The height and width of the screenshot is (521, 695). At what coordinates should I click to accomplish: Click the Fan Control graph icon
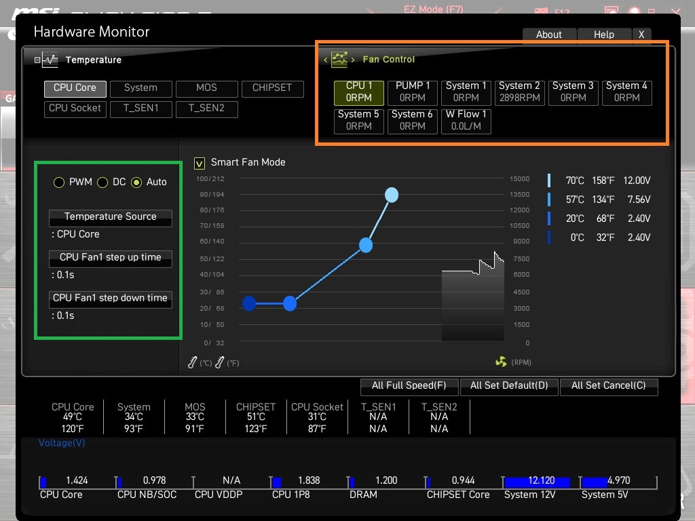click(339, 60)
